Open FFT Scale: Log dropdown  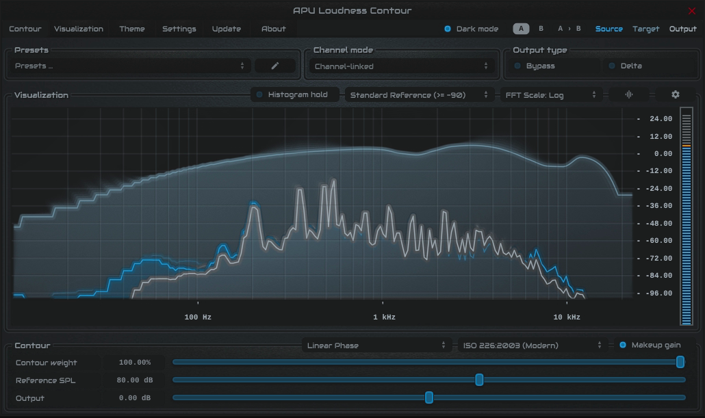point(551,95)
